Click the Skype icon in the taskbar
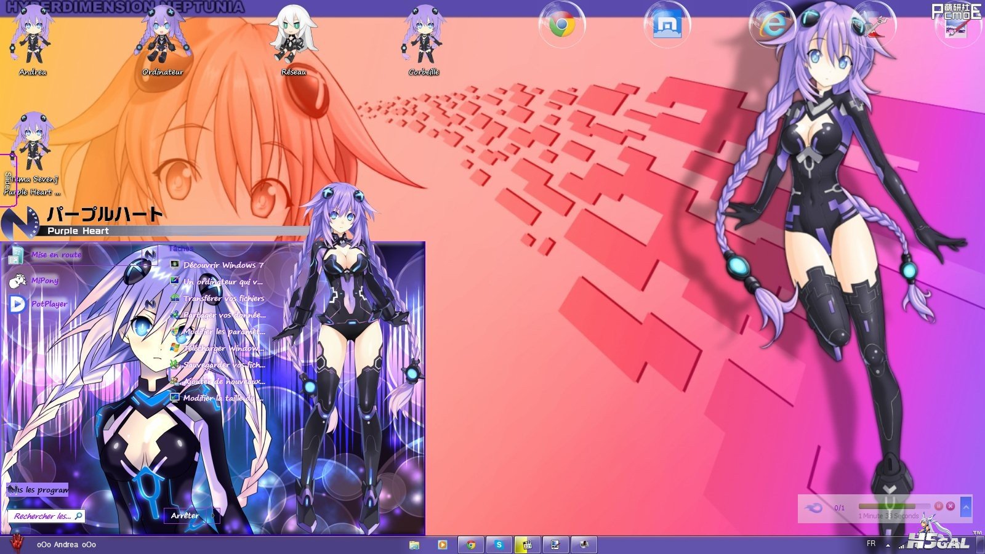The height and width of the screenshot is (554, 985). point(499,545)
